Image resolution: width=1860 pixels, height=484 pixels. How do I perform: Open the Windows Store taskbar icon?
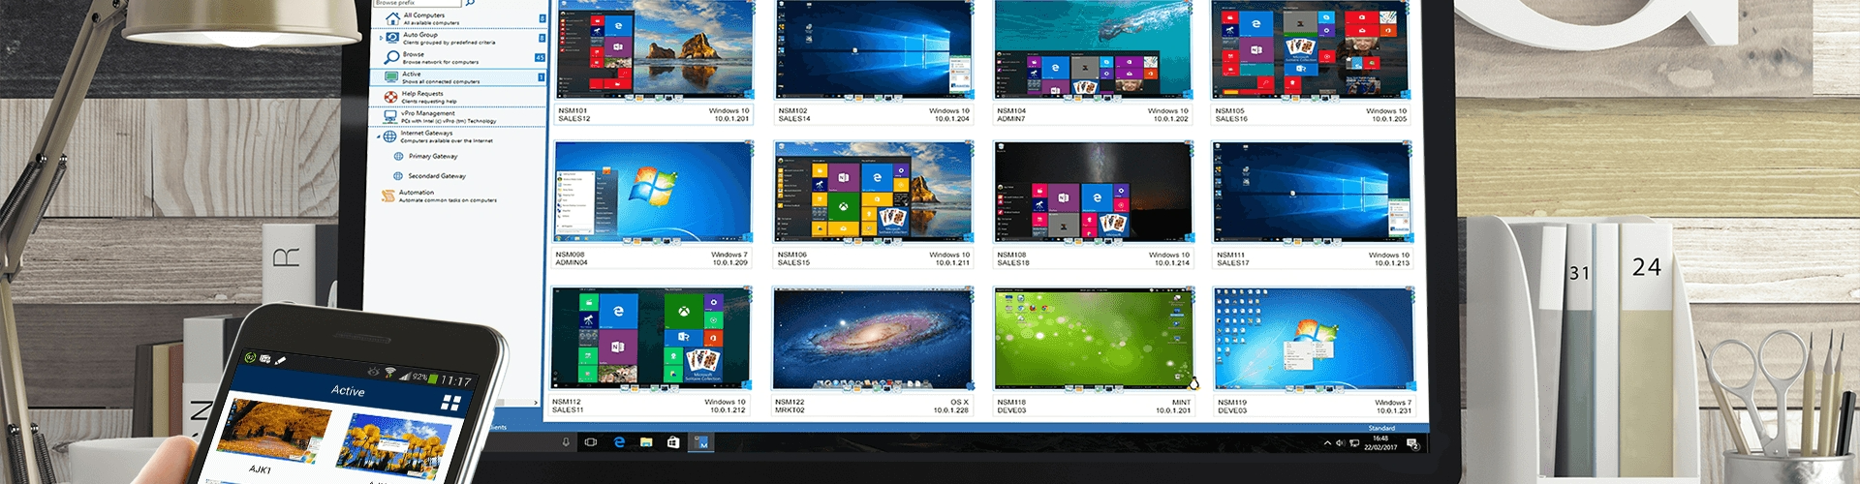(x=673, y=442)
